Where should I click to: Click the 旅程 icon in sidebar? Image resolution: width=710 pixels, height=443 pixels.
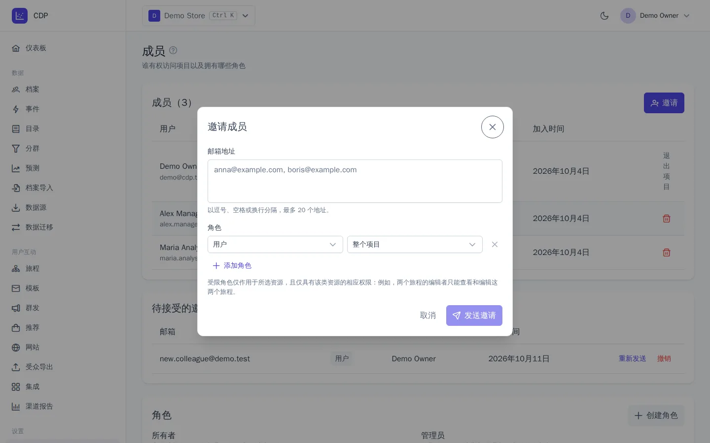16,269
